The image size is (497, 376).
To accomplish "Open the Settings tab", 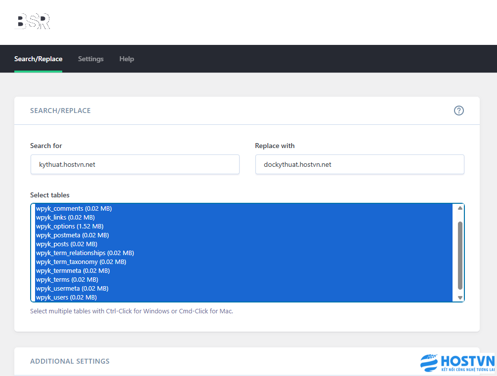I will 91,59.
